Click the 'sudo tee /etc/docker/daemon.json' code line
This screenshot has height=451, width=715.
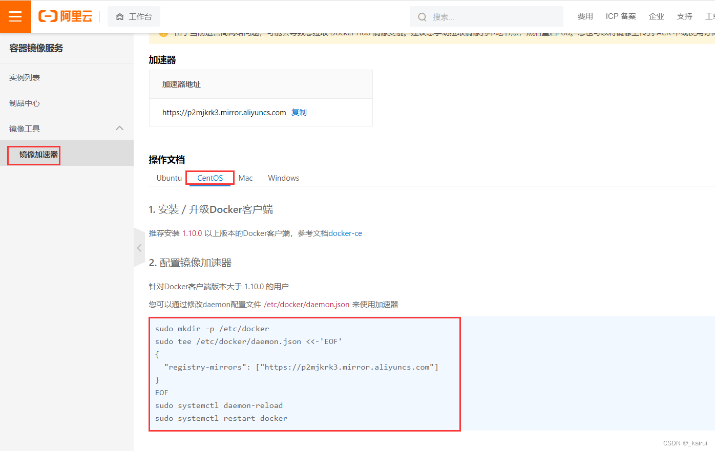click(x=248, y=341)
